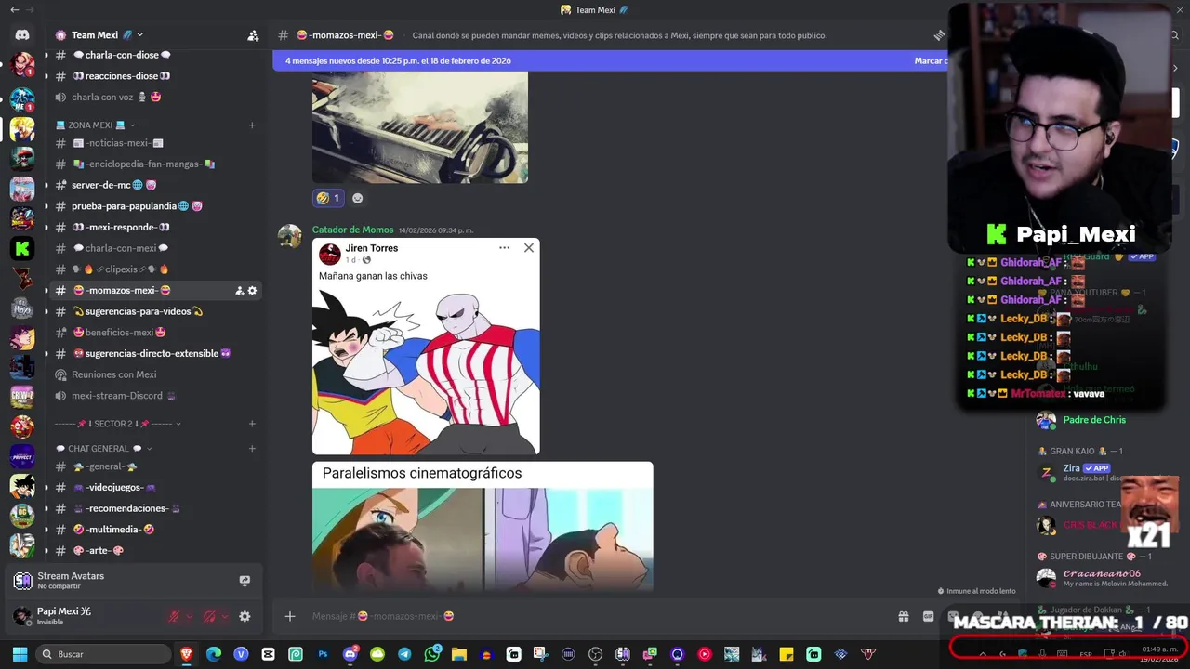This screenshot has height=669, width=1190.
Task: Open the charla-con-diose channel
Action: coord(154,55)
